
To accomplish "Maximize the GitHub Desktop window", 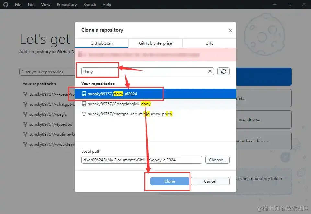I will (x=289, y=4).
